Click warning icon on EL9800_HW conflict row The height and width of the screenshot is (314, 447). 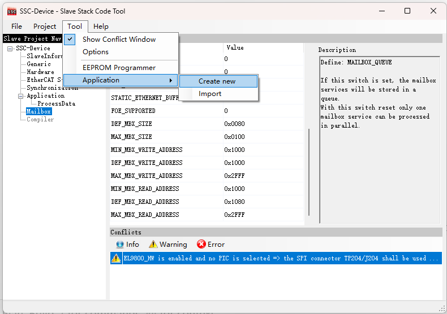coord(116,258)
